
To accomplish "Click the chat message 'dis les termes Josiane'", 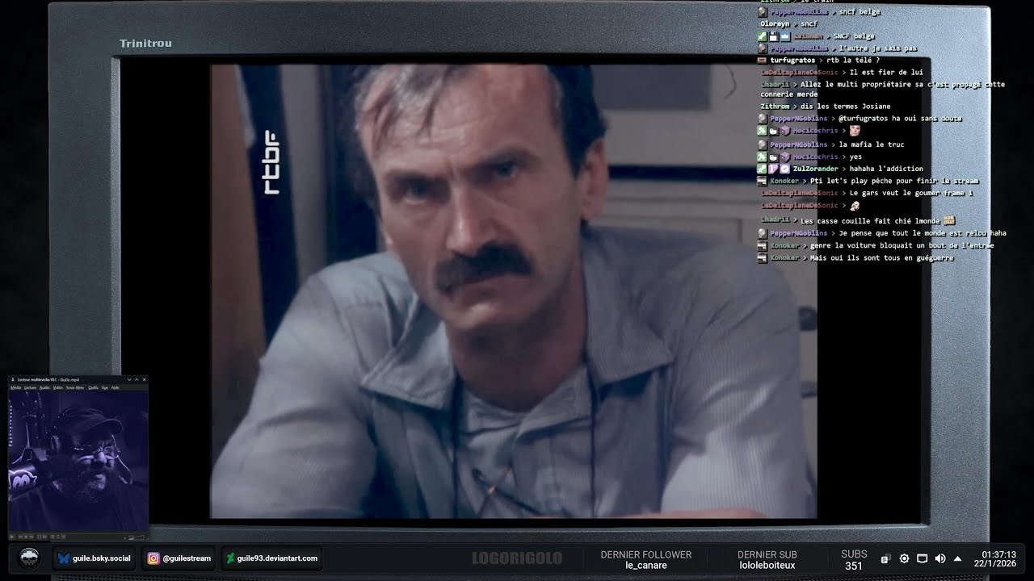I will [844, 107].
